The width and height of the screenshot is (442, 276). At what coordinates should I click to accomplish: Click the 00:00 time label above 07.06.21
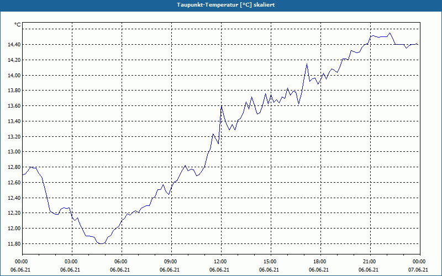point(419,262)
